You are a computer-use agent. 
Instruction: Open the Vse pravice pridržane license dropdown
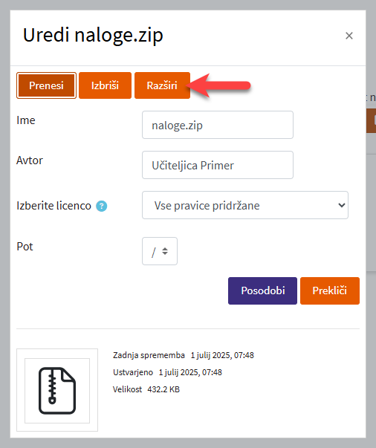pos(245,205)
